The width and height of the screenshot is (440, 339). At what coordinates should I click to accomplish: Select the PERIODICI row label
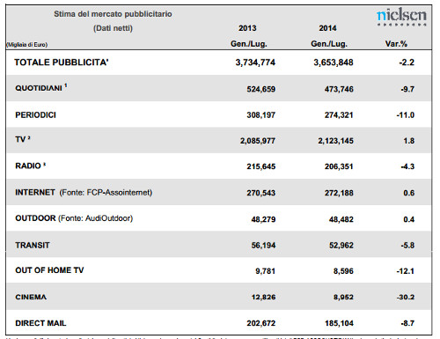(x=35, y=114)
